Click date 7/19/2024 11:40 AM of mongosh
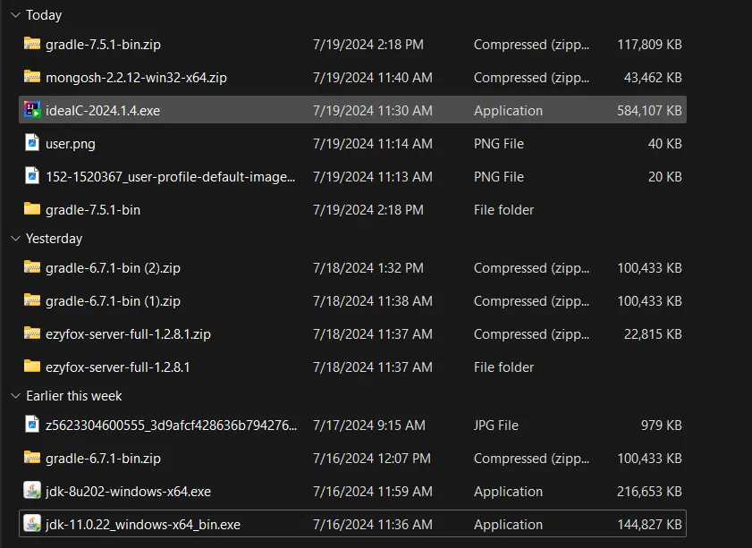752x548 pixels. (x=373, y=78)
